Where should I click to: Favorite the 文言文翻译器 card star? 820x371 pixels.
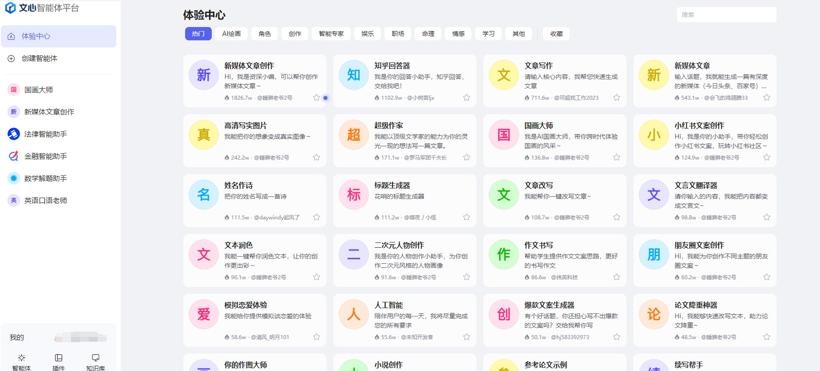[x=767, y=217]
